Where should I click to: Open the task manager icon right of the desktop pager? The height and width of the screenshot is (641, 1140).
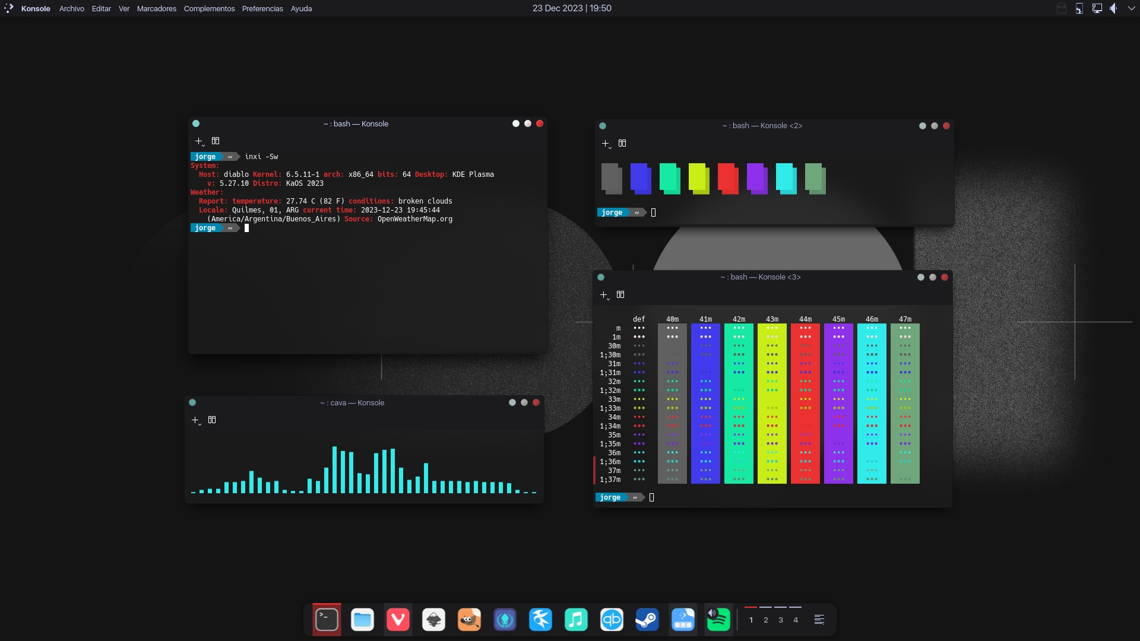coord(819,619)
